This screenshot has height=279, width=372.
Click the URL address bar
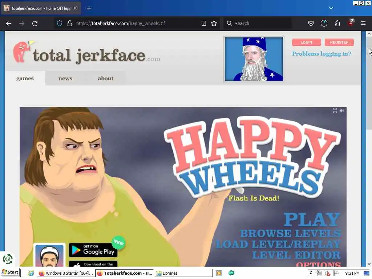tap(138, 23)
